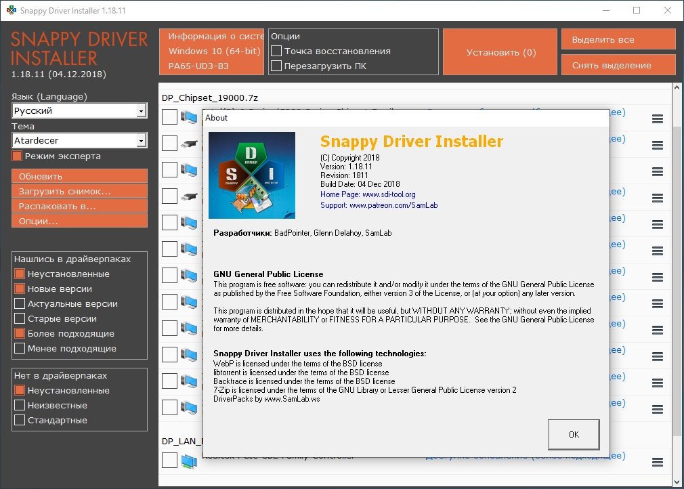Click the Revision: 1811 text
This screenshot has width=684, height=489.
pos(344,175)
